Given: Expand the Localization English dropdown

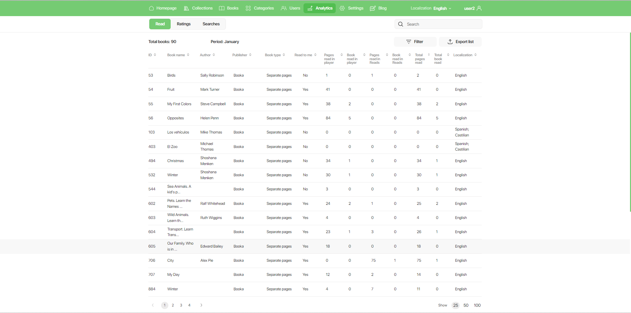Looking at the screenshot, I should 442,8.
